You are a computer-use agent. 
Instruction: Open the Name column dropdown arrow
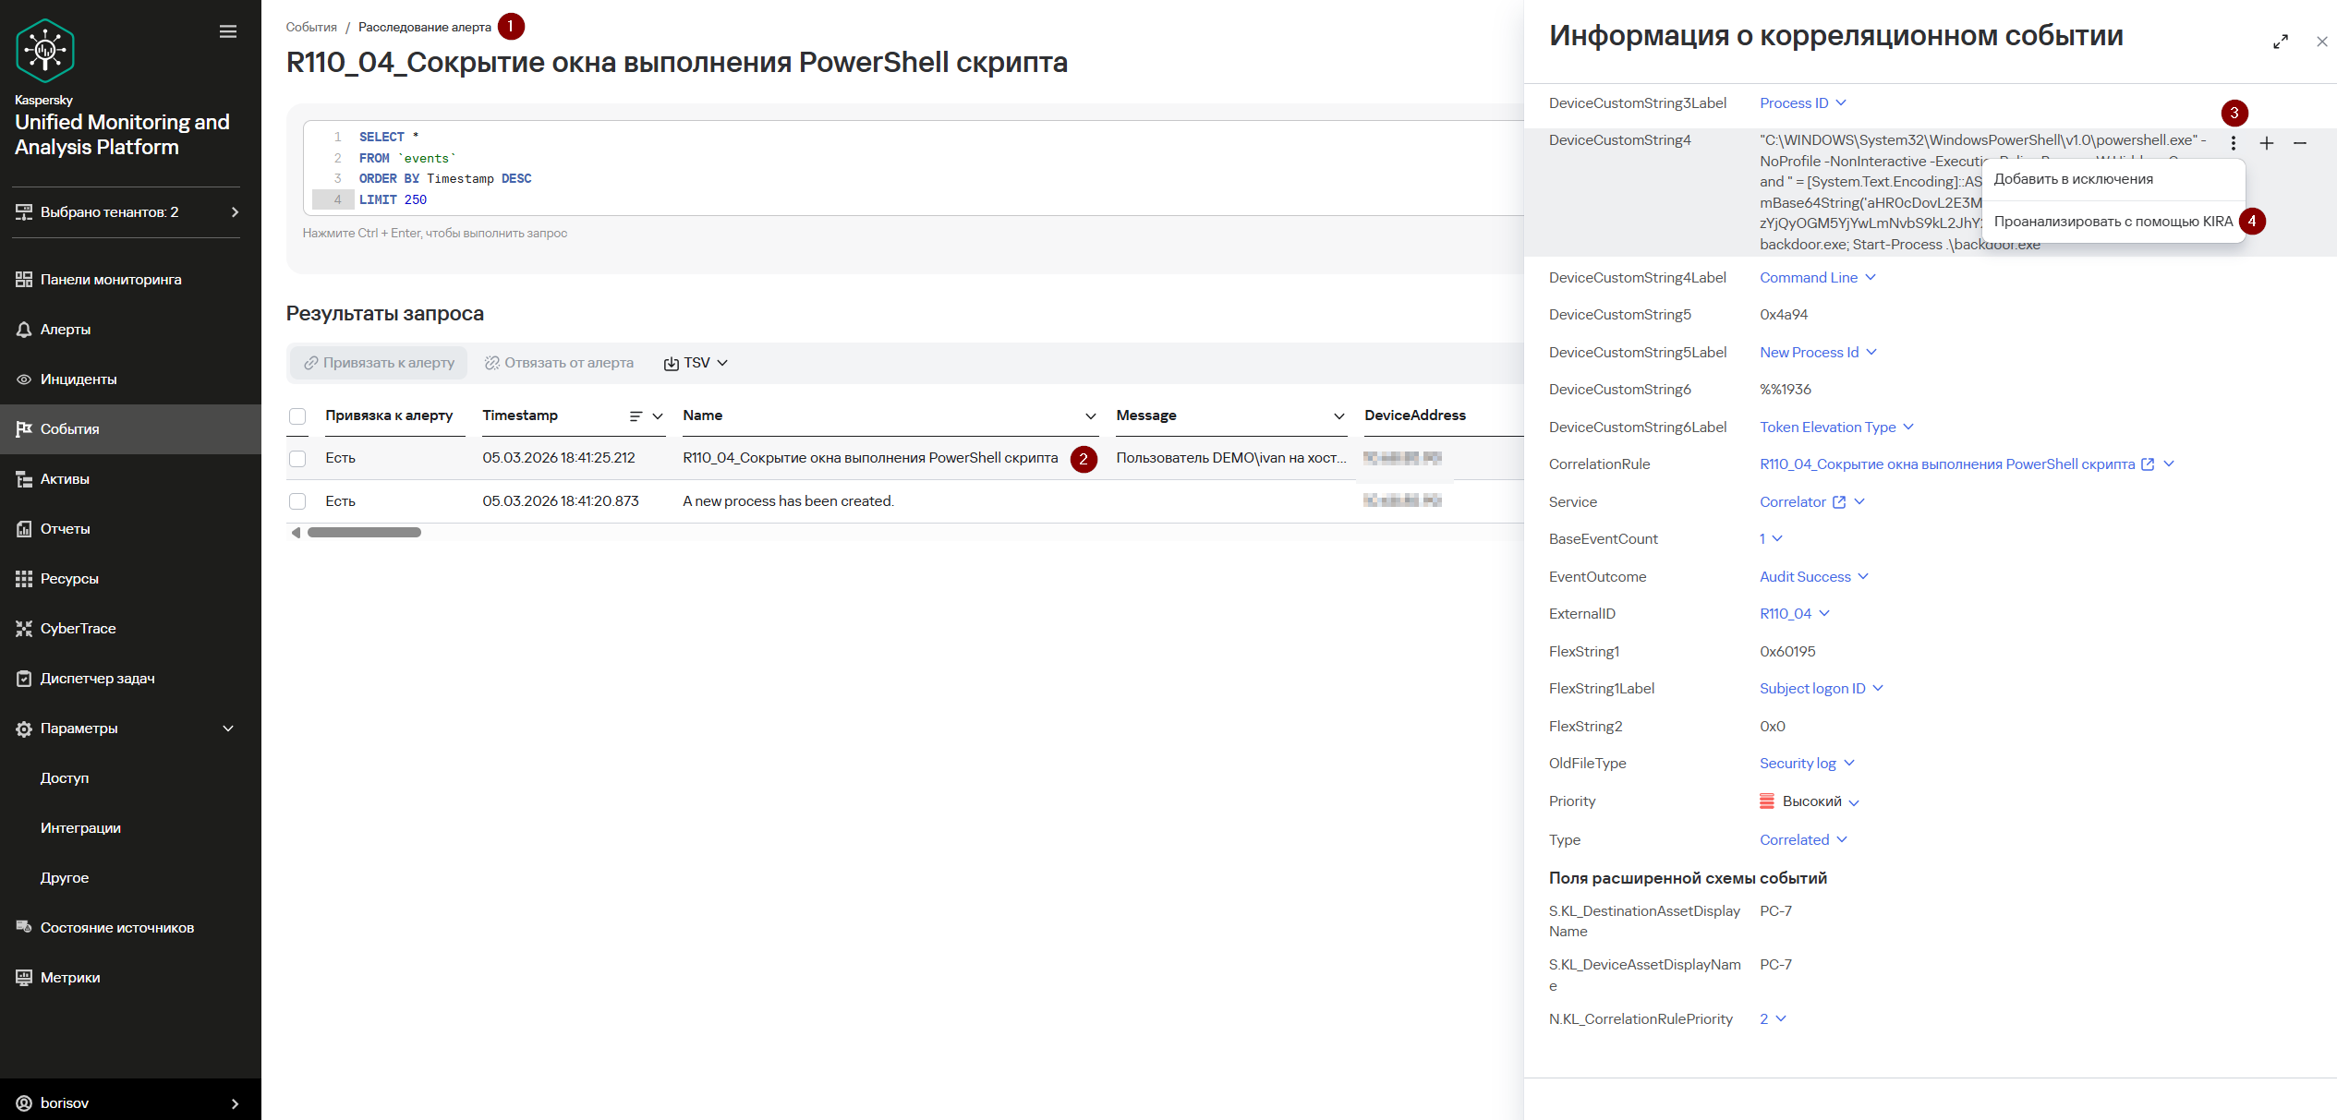pos(1091,416)
